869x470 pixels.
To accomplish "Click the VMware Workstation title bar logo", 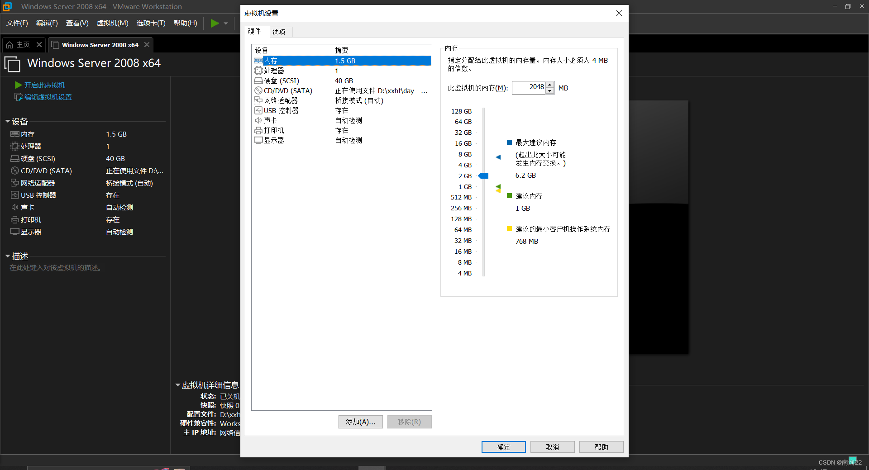I will click(7, 6).
